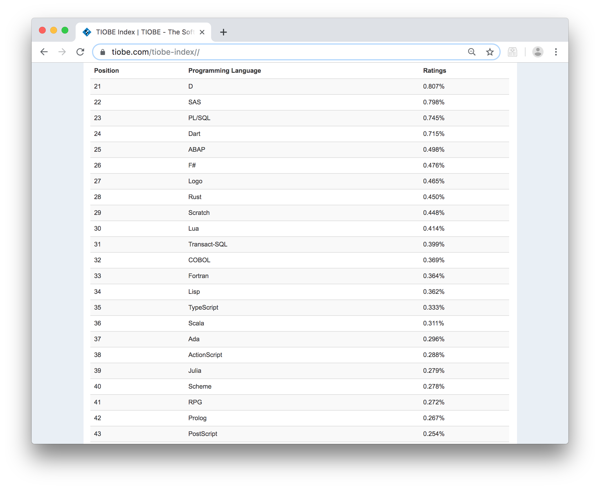Click position number 30
Viewport: 600px width, 489px height.
point(98,228)
